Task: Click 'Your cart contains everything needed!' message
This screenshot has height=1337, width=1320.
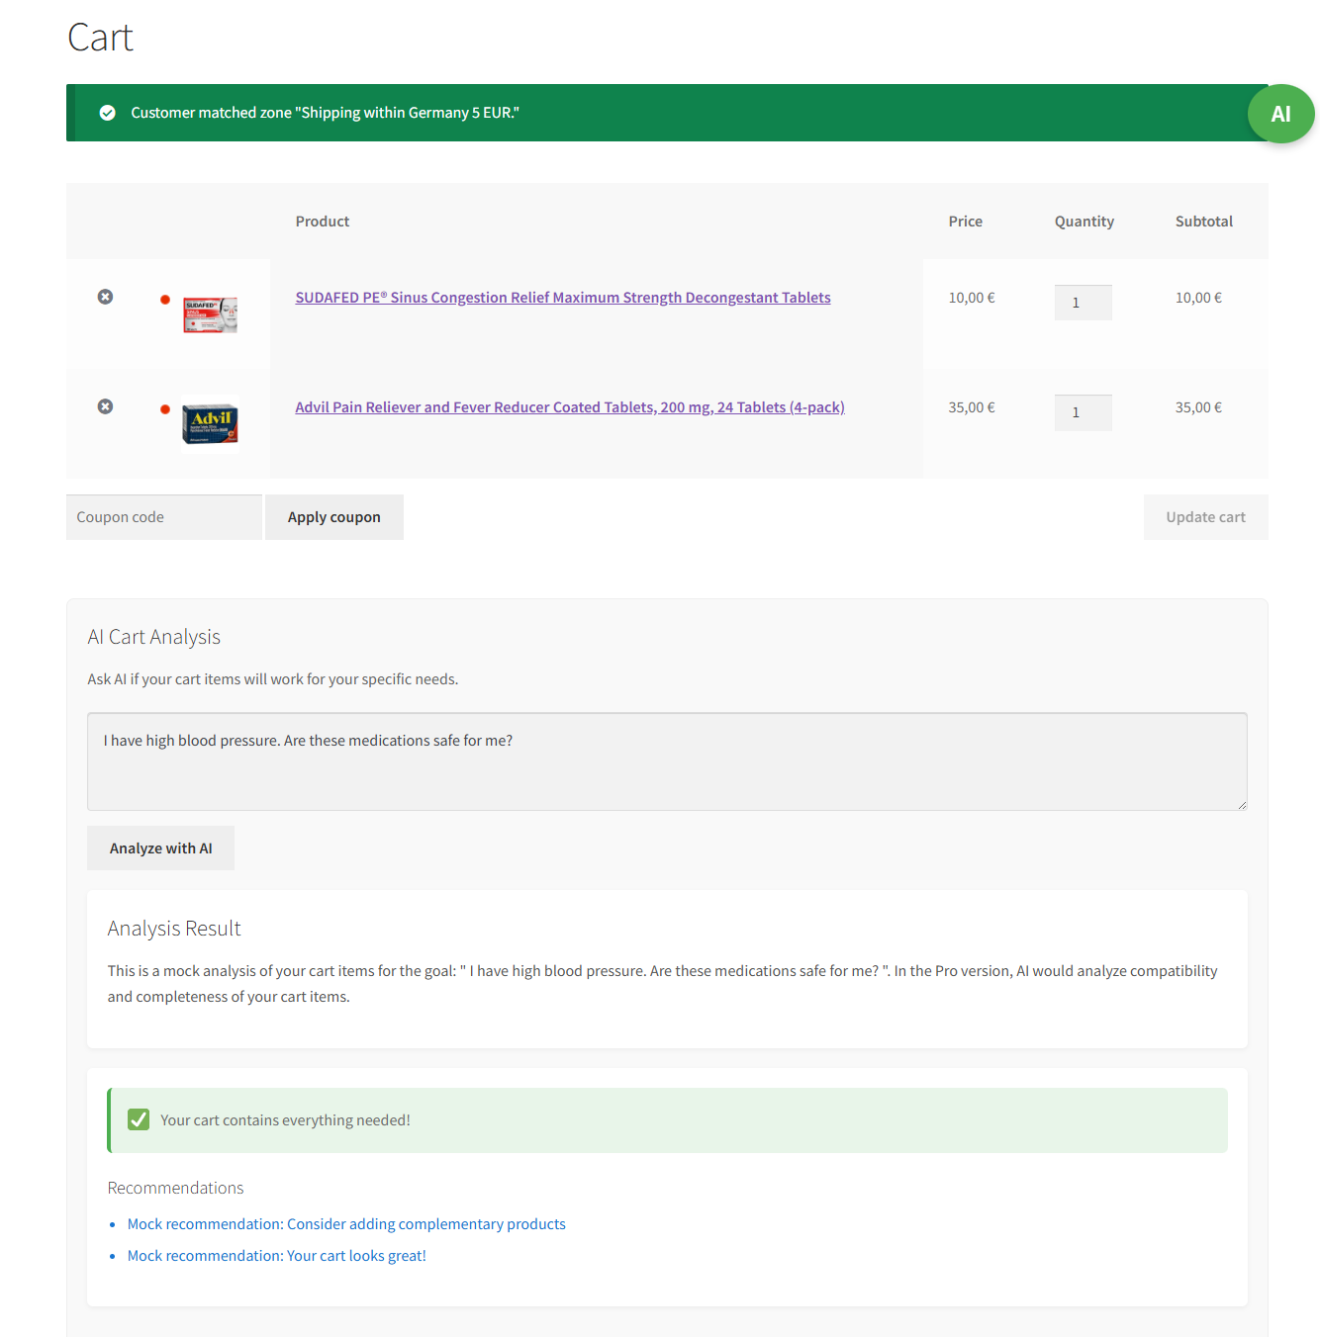Action: click(285, 1120)
